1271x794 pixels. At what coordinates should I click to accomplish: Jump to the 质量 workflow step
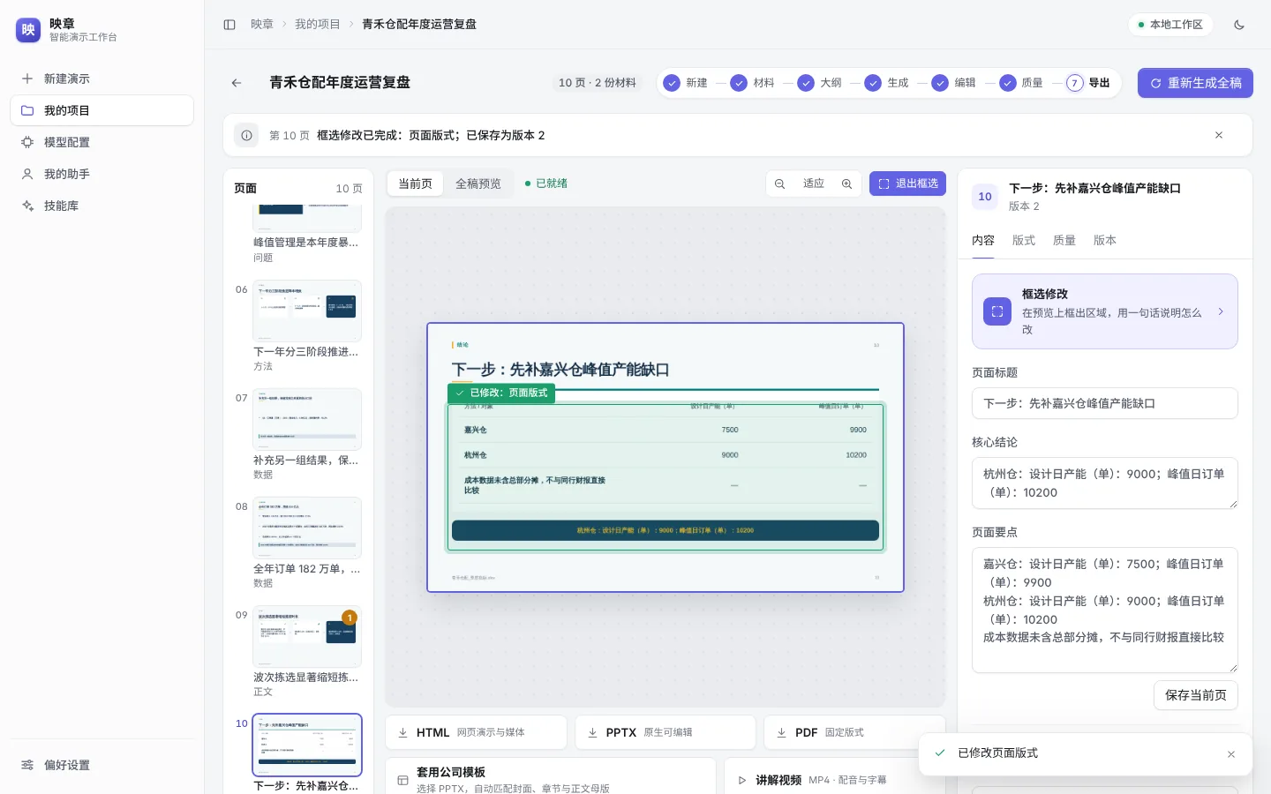[1021, 83]
